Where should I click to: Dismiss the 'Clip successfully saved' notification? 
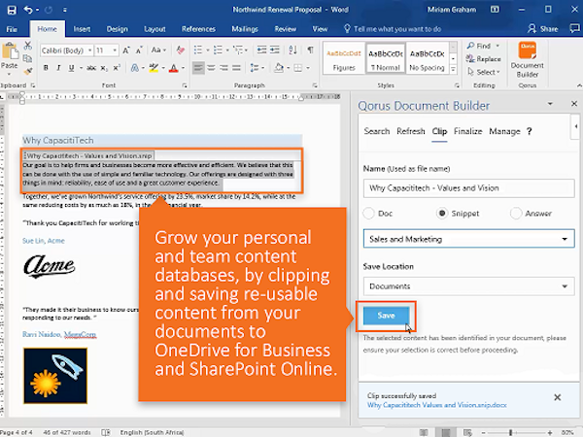tap(556, 397)
